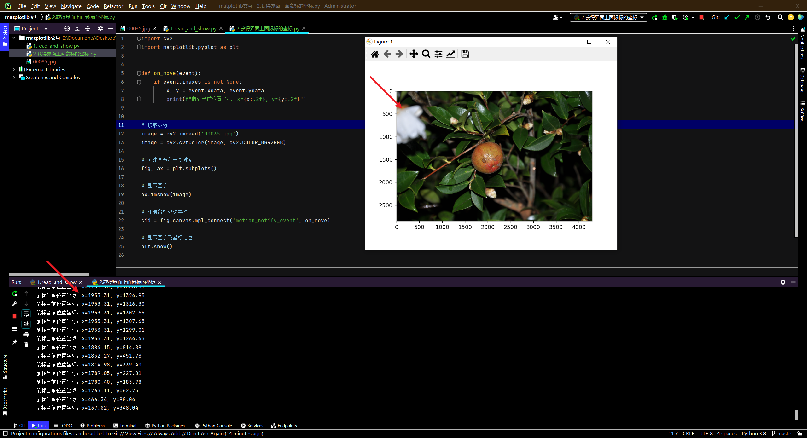Clear console output with trash icon
The height and width of the screenshot is (438, 807).
[26, 345]
